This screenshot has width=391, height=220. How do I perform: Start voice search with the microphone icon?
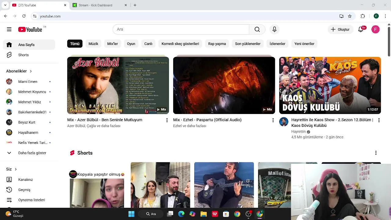(x=274, y=29)
